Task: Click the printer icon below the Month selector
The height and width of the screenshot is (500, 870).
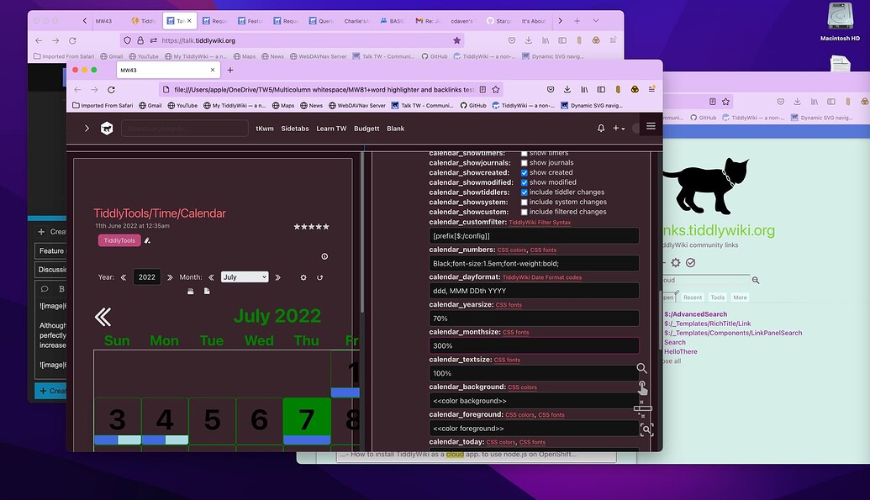Action: 190,292
